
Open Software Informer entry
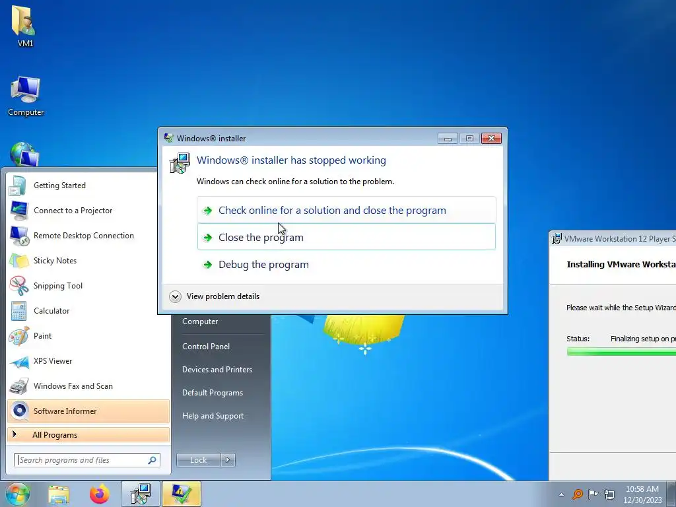[x=88, y=411]
